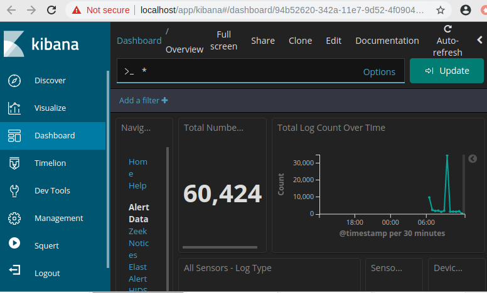
Task: Click the Overview breadcrumb text
Action: click(185, 49)
